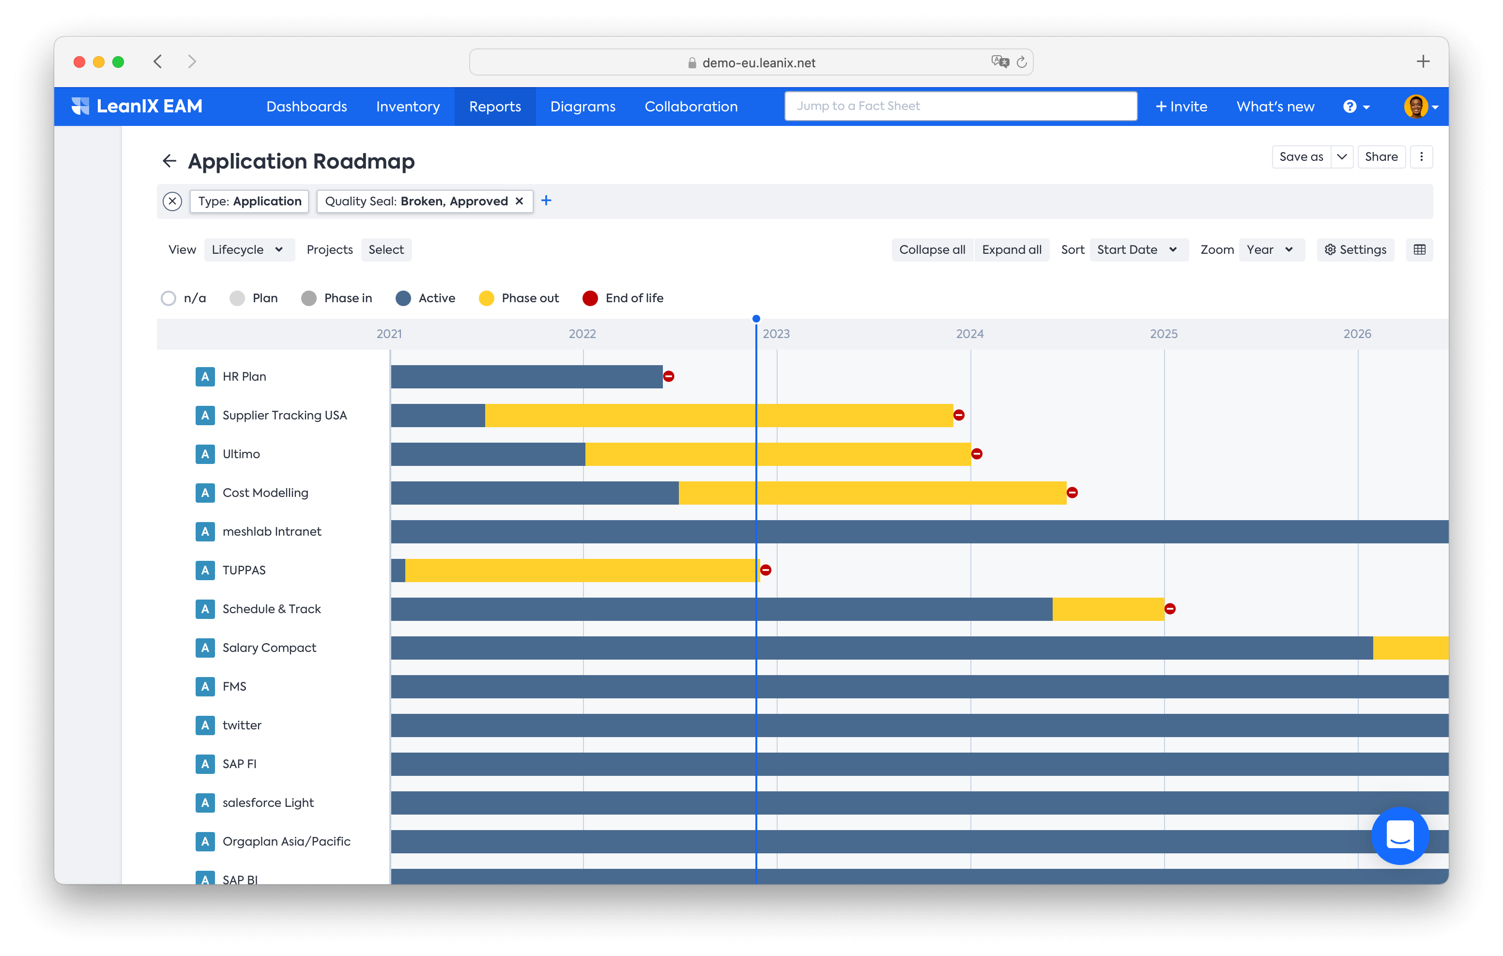The height and width of the screenshot is (956, 1503).
Task: Switch to table view using the grid icon
Action: [1420, 250]
